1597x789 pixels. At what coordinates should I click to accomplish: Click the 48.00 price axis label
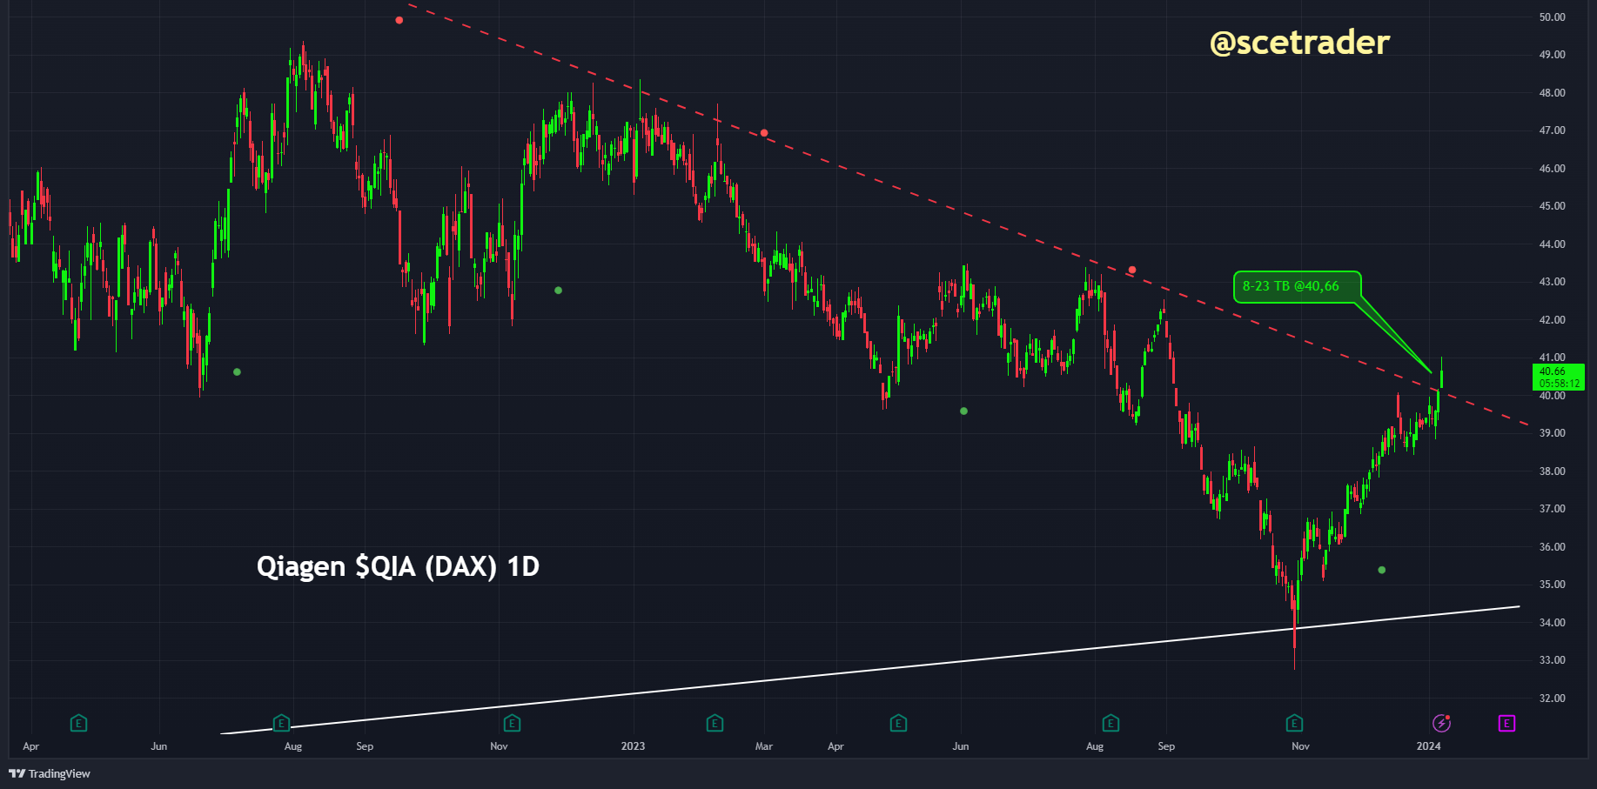pyautogui.click(x=1552, y=93)
